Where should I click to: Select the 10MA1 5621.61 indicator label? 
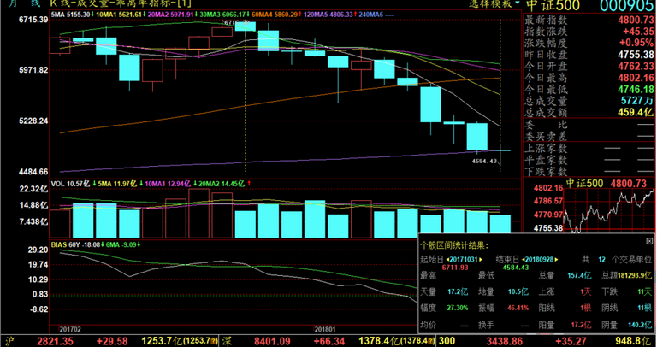click(121, 15)
